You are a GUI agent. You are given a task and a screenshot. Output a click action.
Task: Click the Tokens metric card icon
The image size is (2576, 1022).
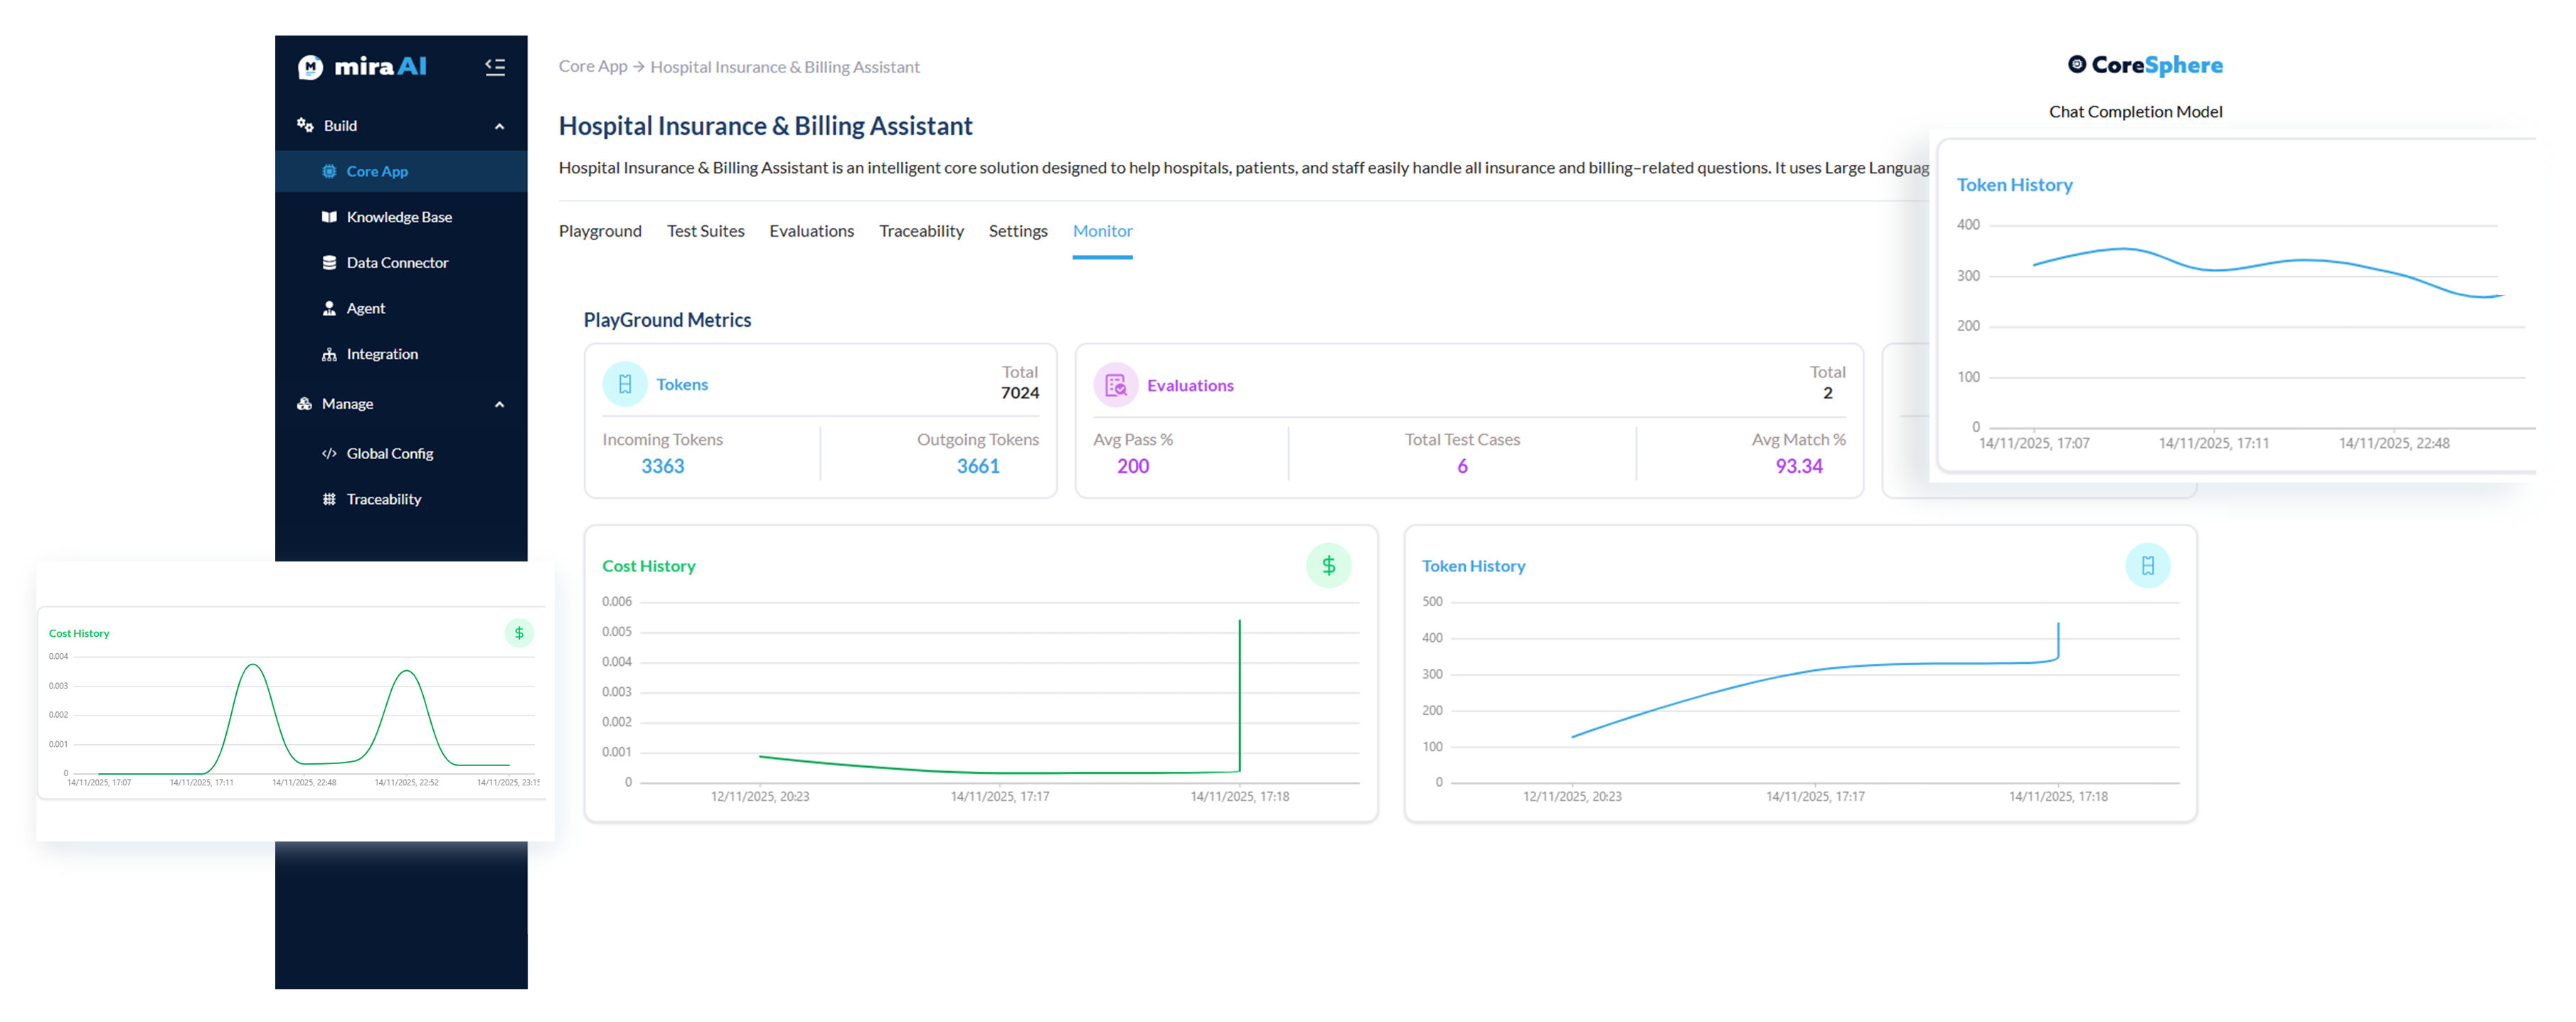click(625, 382)
